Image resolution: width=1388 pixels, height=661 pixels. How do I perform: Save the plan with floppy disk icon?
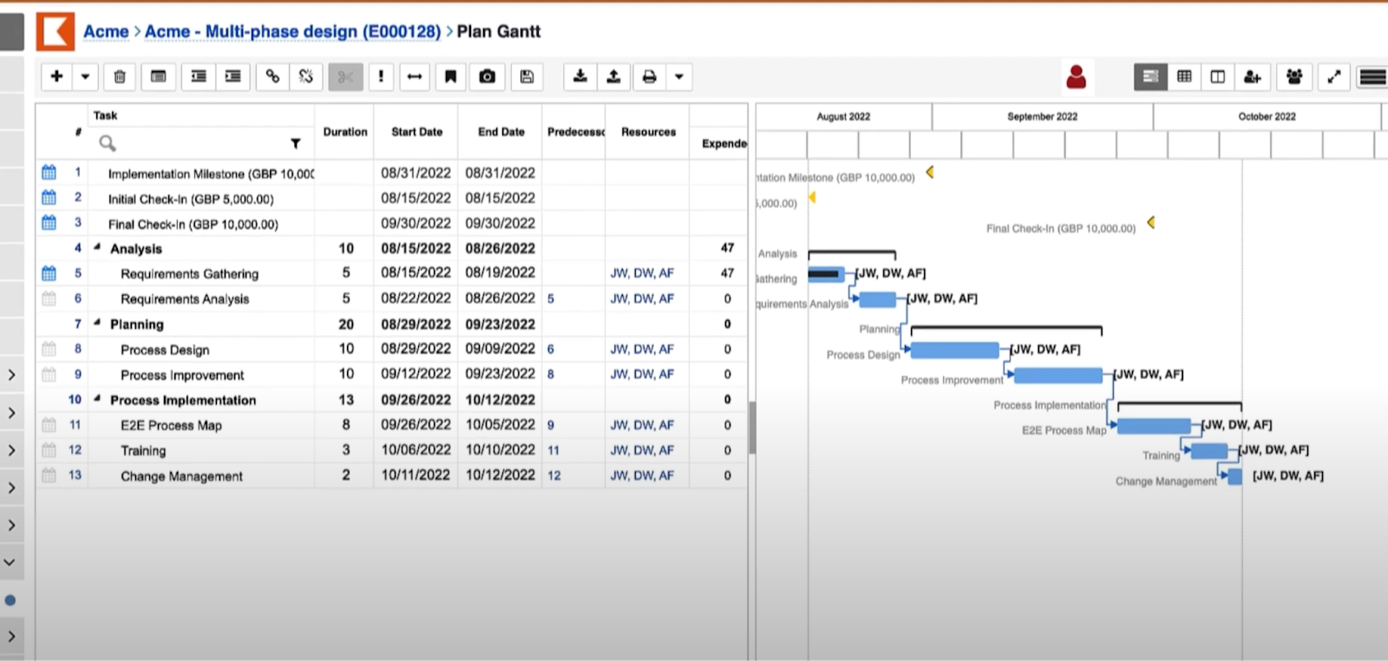pos(527,76)
